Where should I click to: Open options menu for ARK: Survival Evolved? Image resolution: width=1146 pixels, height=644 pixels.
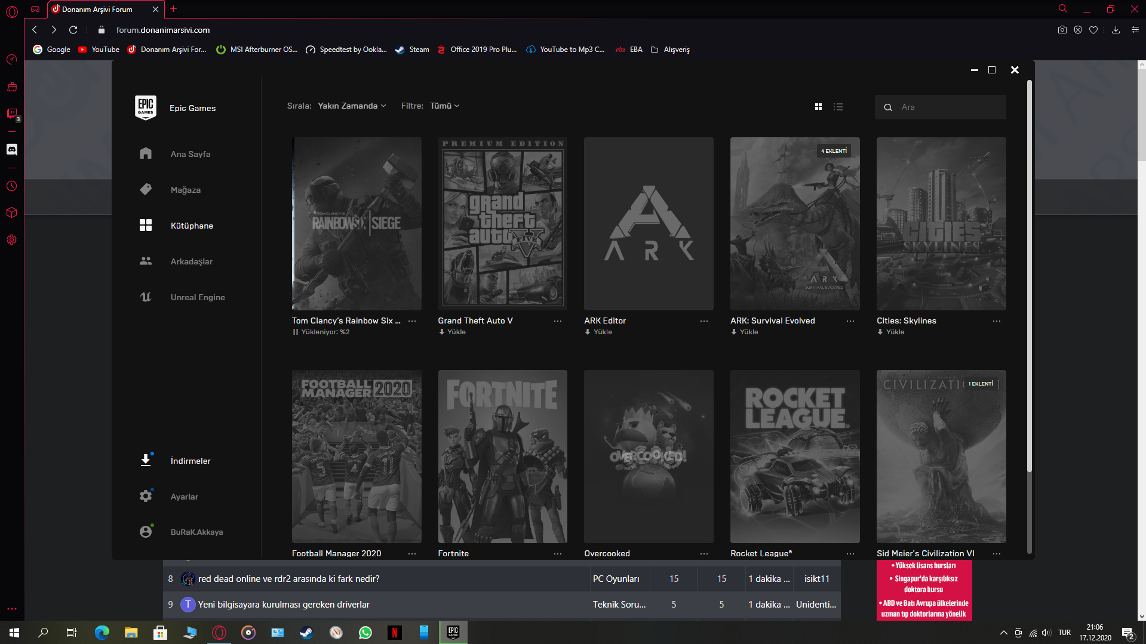pyautogui.click(x=850, y=321)
